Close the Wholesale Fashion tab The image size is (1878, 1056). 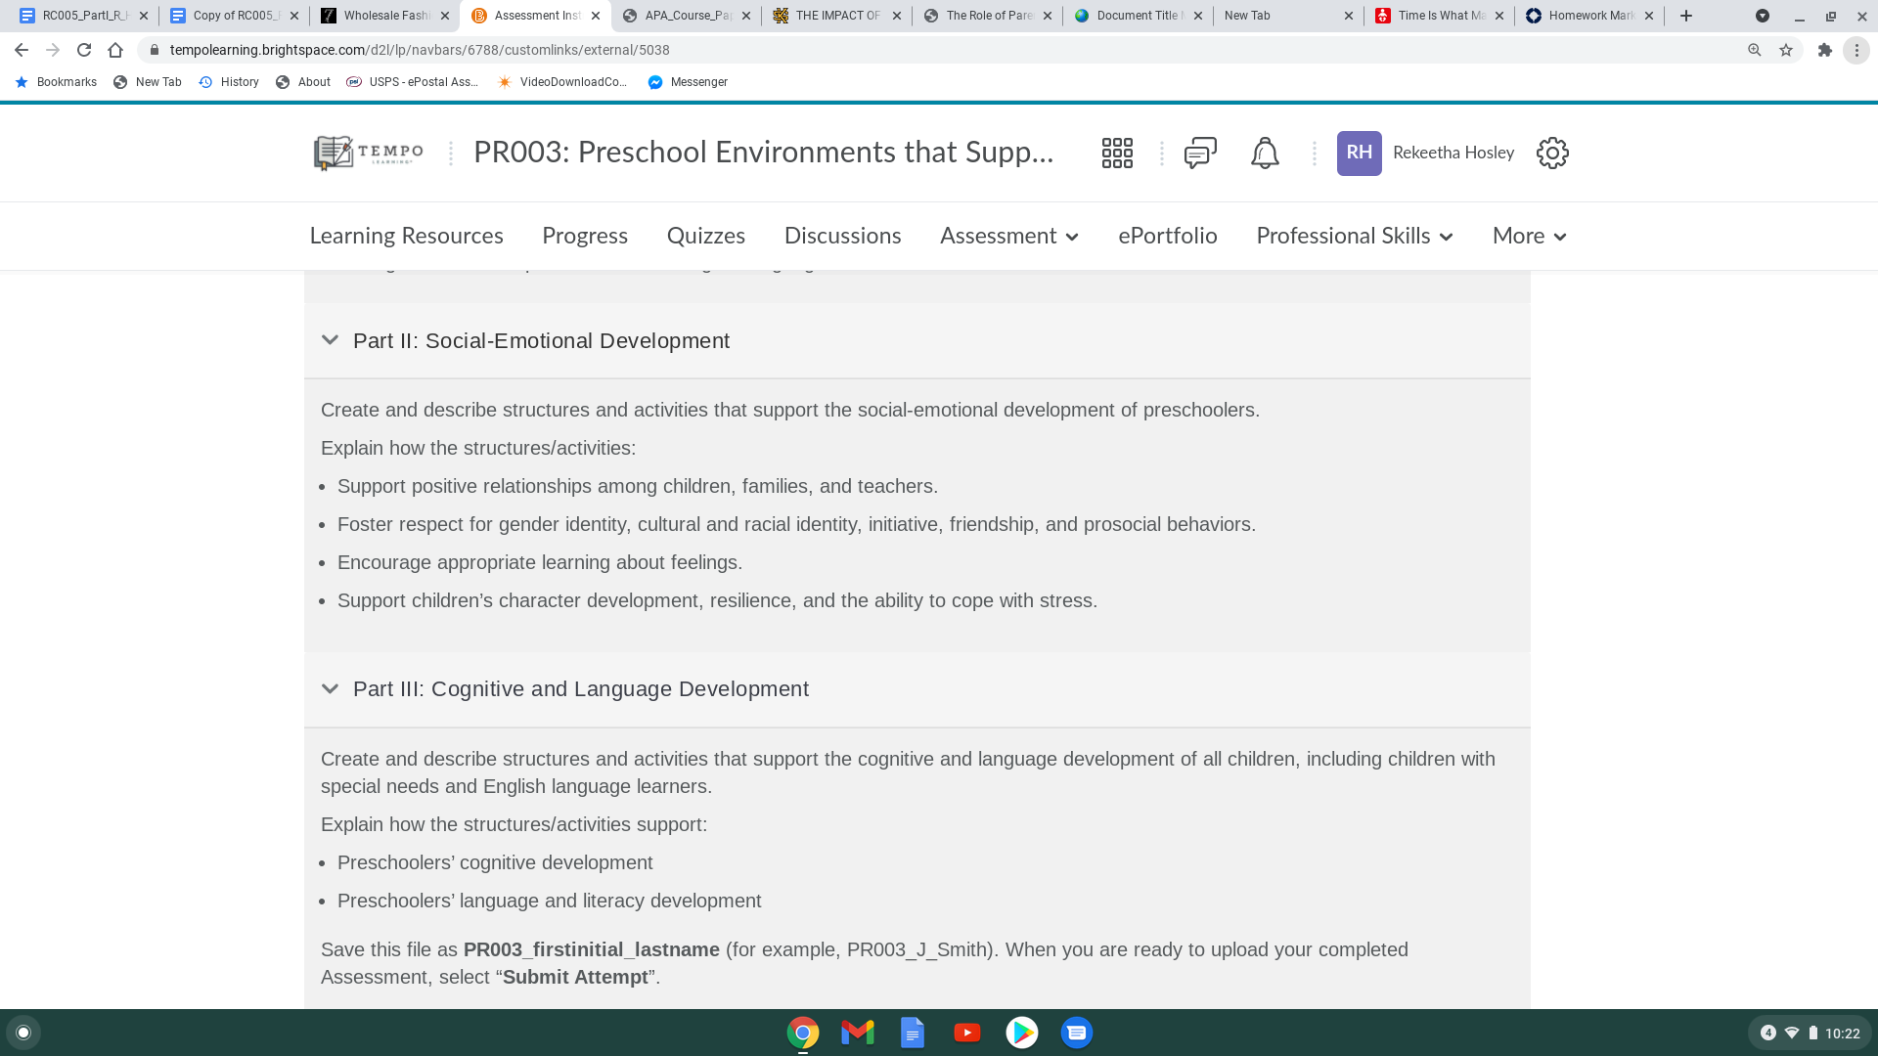445,16
